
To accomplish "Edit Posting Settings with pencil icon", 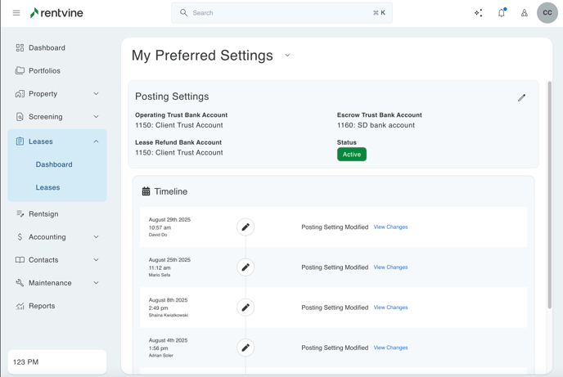I will [521, 97].
